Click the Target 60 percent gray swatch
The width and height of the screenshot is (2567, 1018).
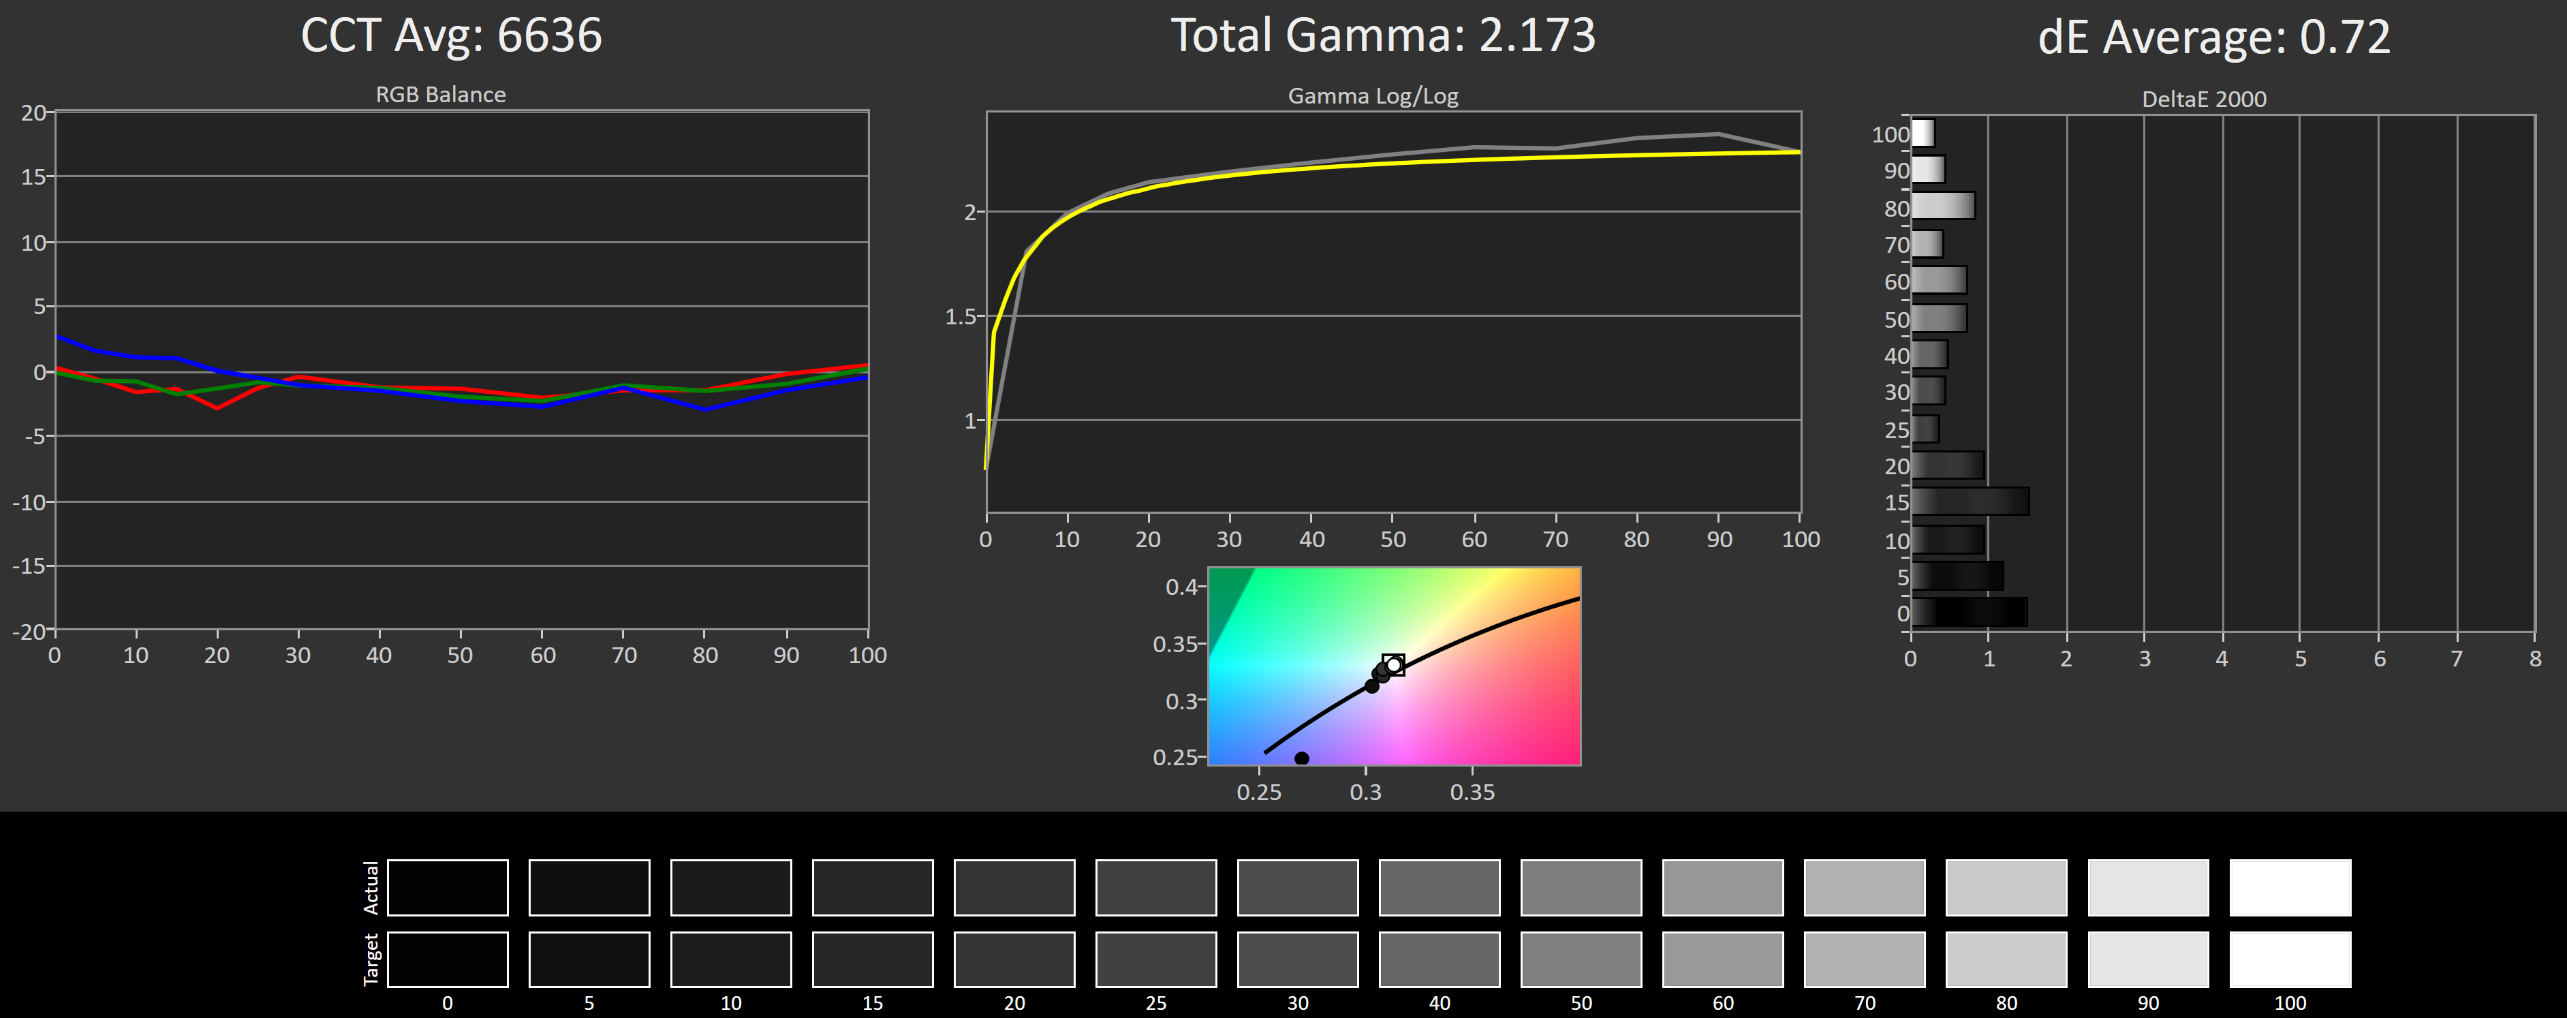point(1723,959)
